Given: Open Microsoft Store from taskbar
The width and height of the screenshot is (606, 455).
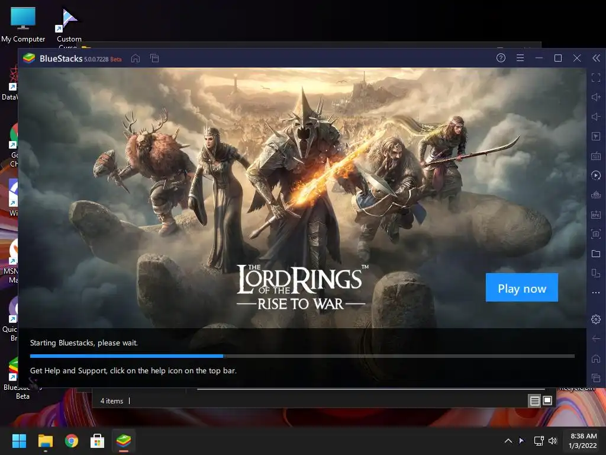Looking at the screenshot, I should (98, 441).
